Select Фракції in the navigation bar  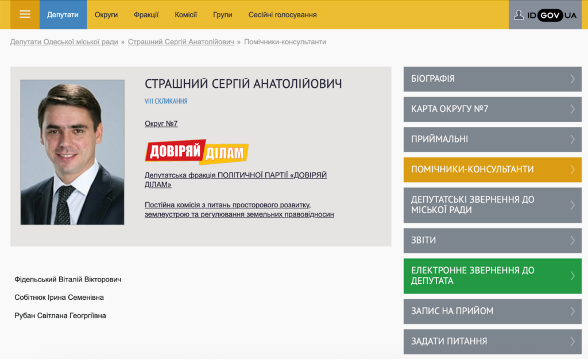click(146, 14)
